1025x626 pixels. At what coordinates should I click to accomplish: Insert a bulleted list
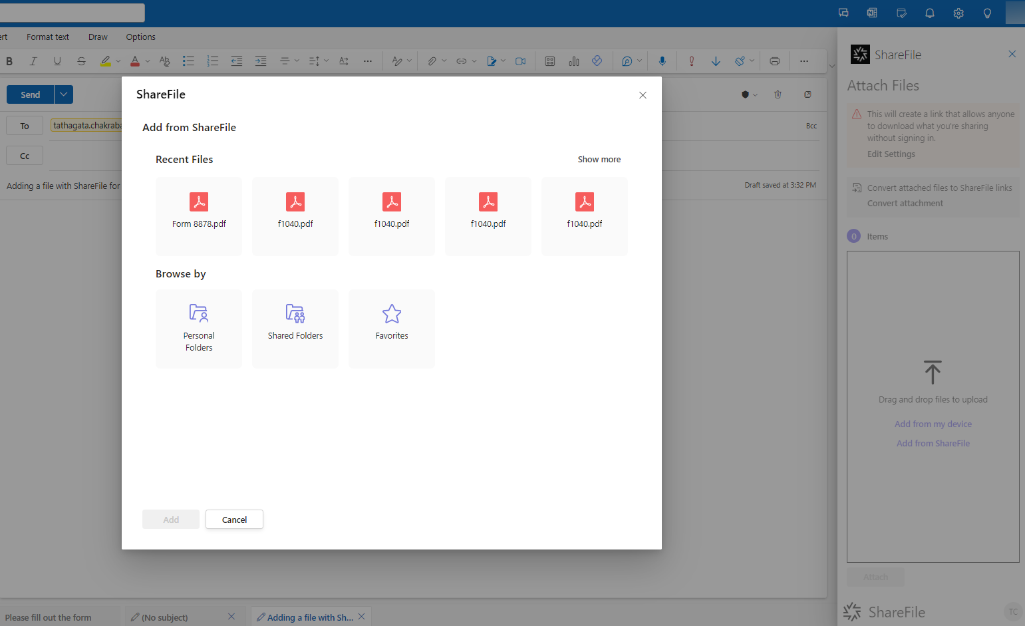coord(189,61)
